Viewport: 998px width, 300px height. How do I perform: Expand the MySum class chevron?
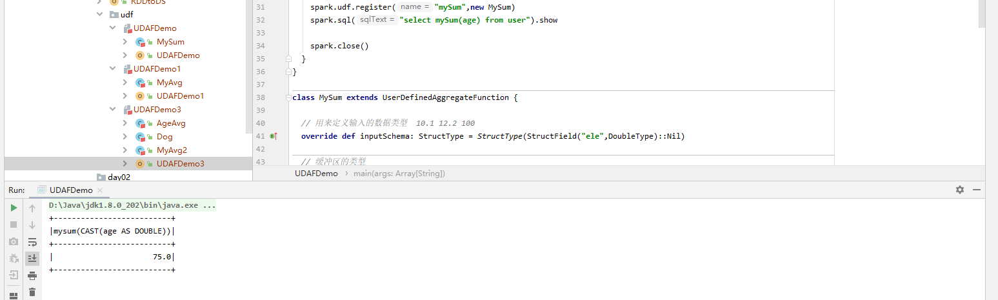point(125,42)
